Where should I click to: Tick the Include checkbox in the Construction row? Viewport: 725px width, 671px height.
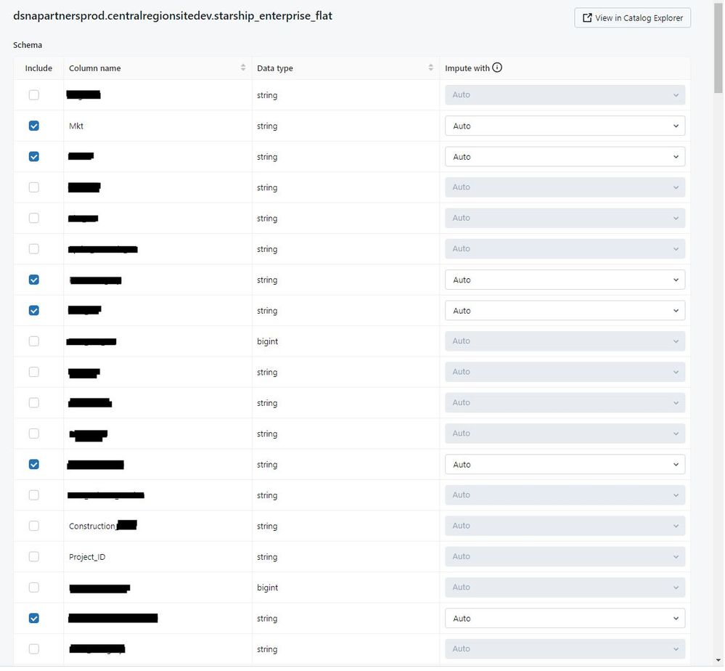click(34, 526)
